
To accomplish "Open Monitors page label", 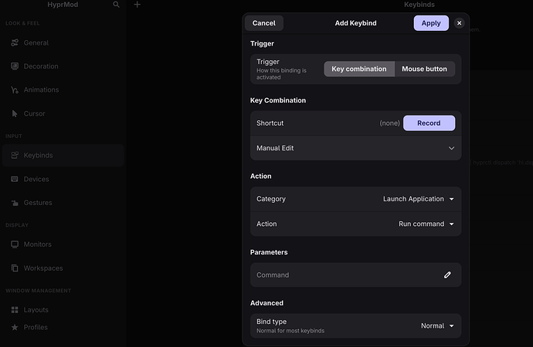I will click(x=37, y=244).
